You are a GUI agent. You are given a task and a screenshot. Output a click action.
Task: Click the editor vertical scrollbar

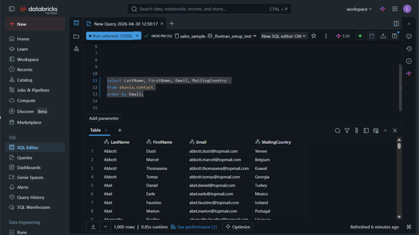pos(400,88)
